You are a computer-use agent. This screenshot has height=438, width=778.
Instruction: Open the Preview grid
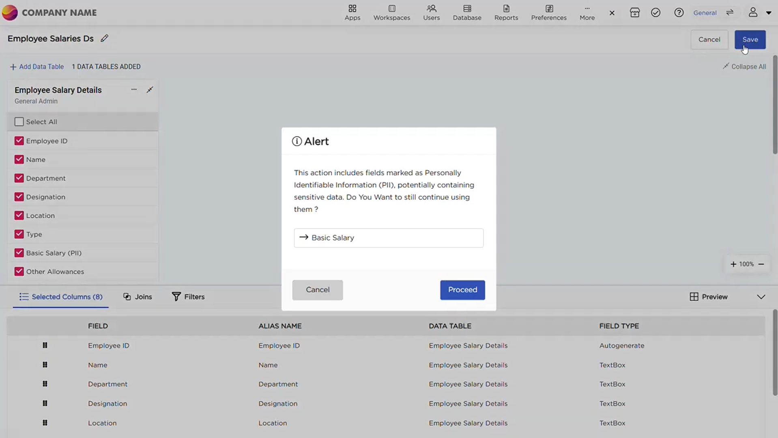click(x=709, y=297)
